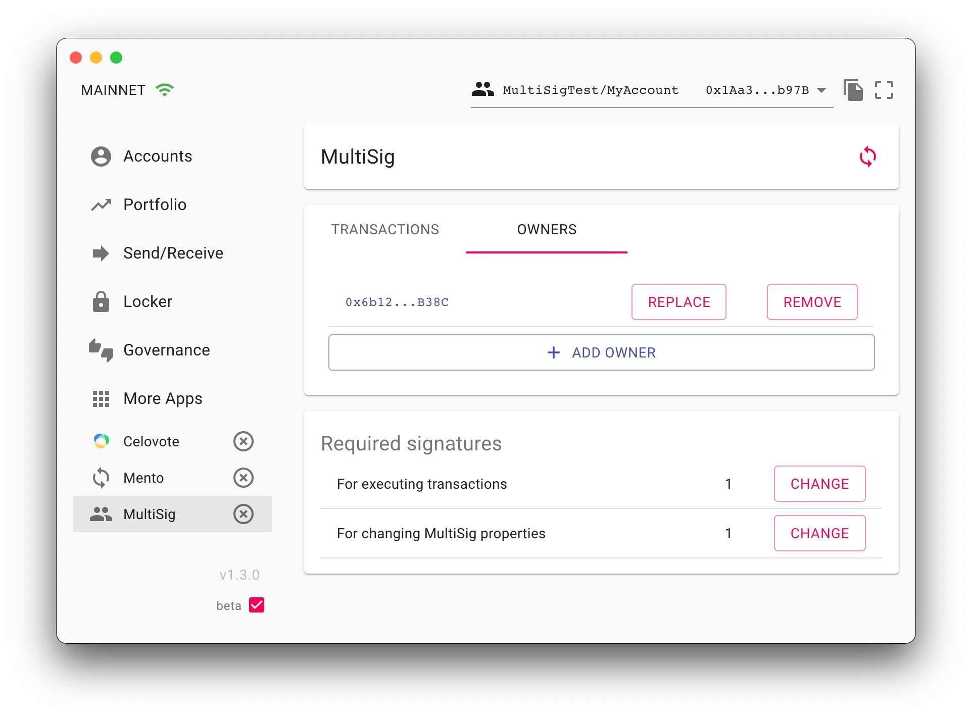Viewport: 972px width, 718px height.
Task: Open Governance from the sidebar
Action: [166, 350]
